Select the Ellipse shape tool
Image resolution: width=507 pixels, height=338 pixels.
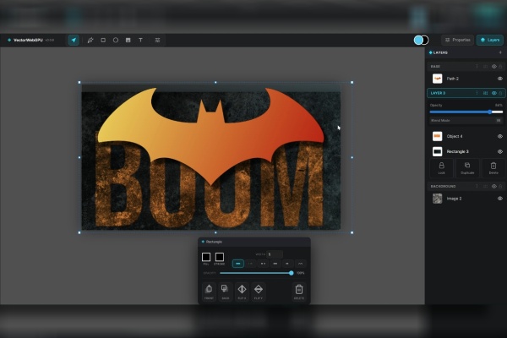pos(116,40)
